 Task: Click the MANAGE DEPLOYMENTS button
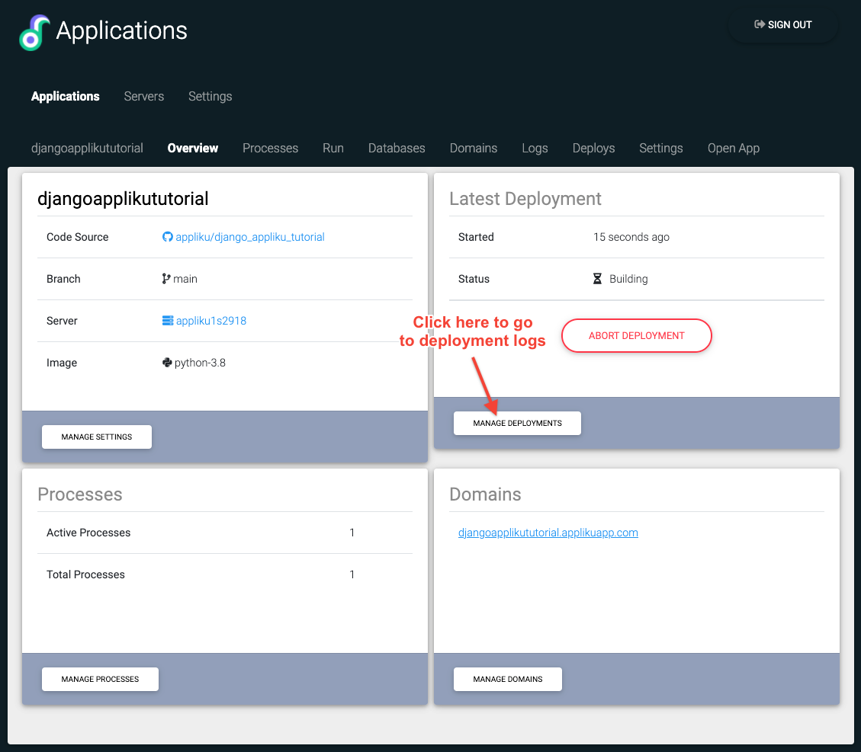[517, 424]
